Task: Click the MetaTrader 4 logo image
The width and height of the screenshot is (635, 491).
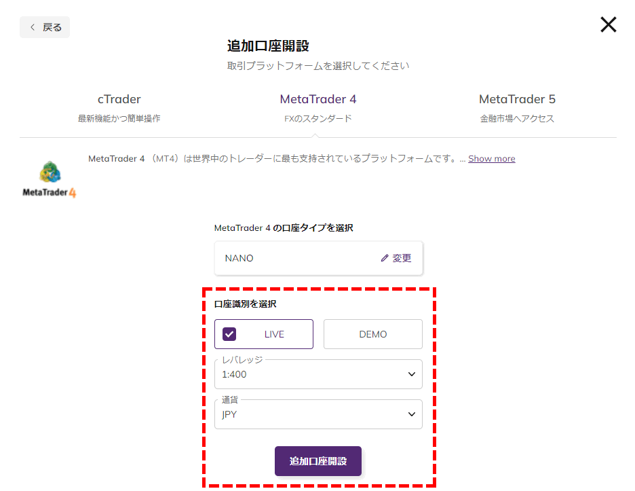Action: point(49,179)
